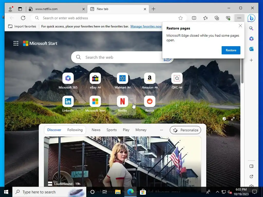Open sidebar Search icon
The height and width of the screenshot is (197, 263).
click(251, 28)
